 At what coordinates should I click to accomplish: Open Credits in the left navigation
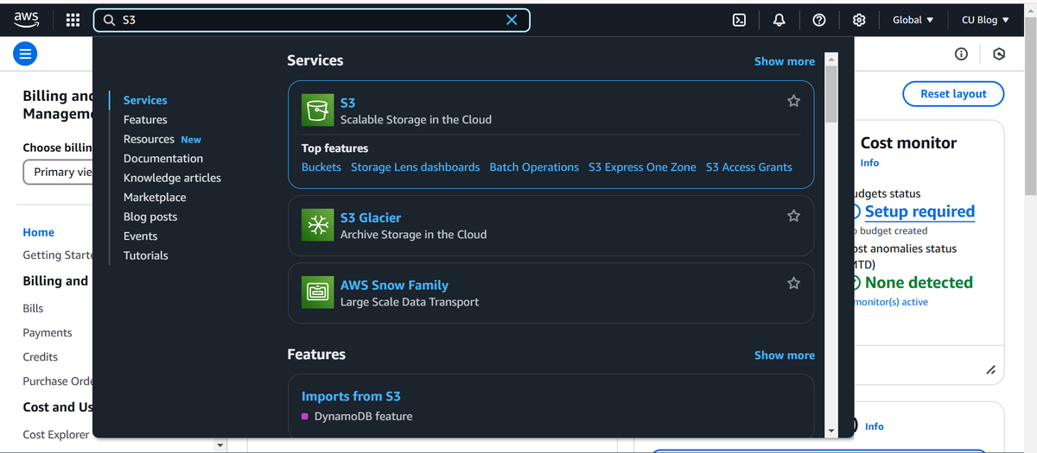(41, 356)
